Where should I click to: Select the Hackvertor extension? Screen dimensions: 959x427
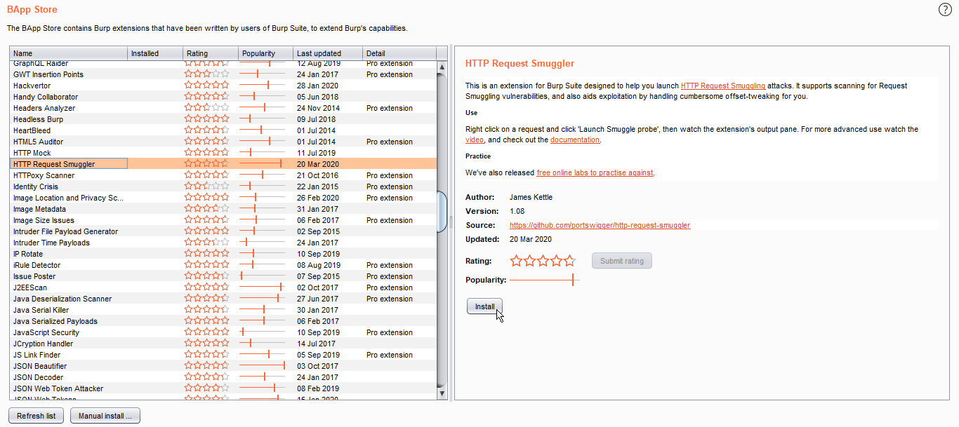[x=223, y=86]
